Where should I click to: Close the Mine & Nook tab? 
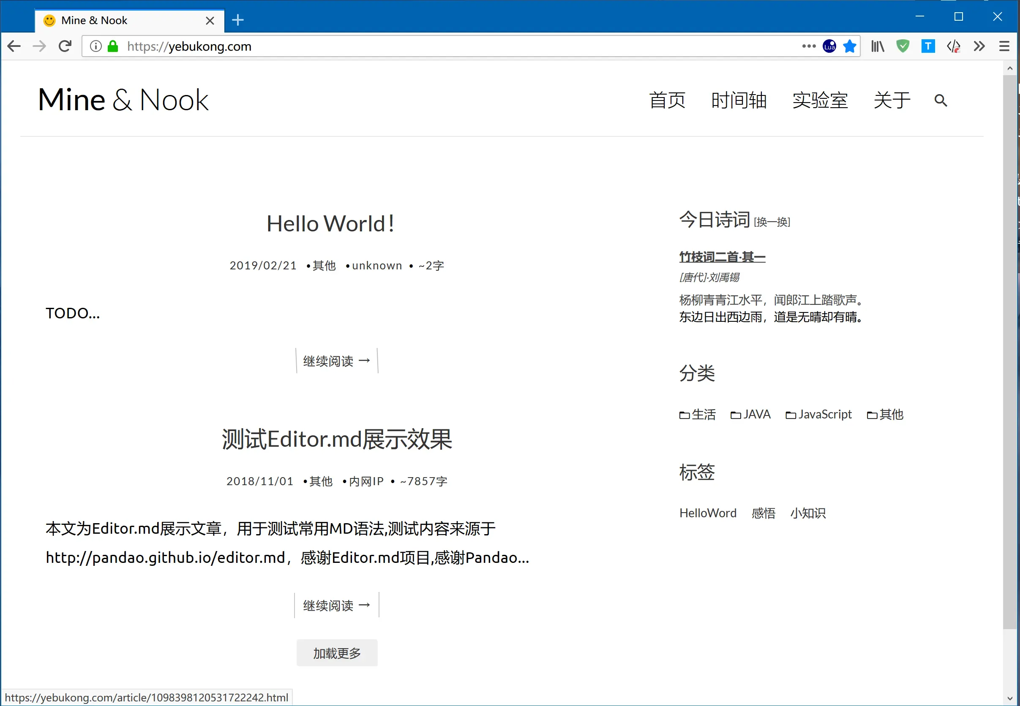coord(210,20)
